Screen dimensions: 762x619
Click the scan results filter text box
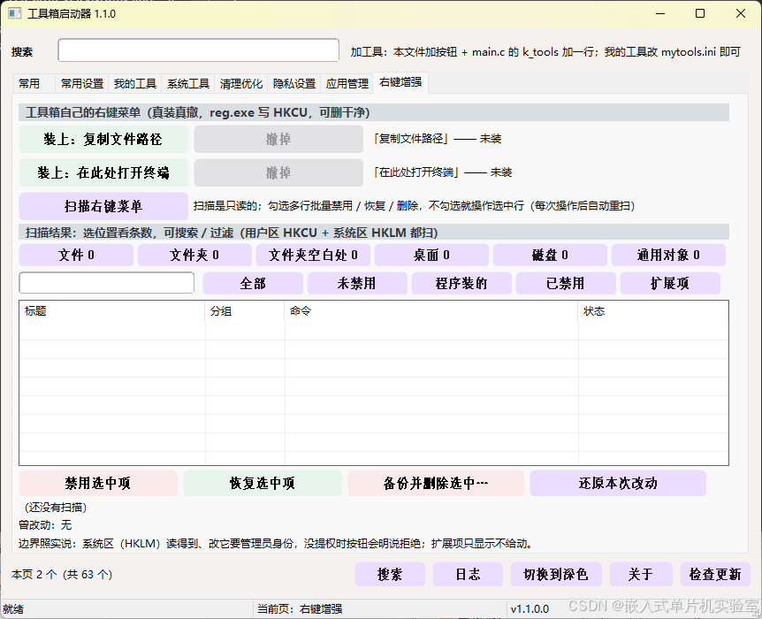[x=107, y=283]
